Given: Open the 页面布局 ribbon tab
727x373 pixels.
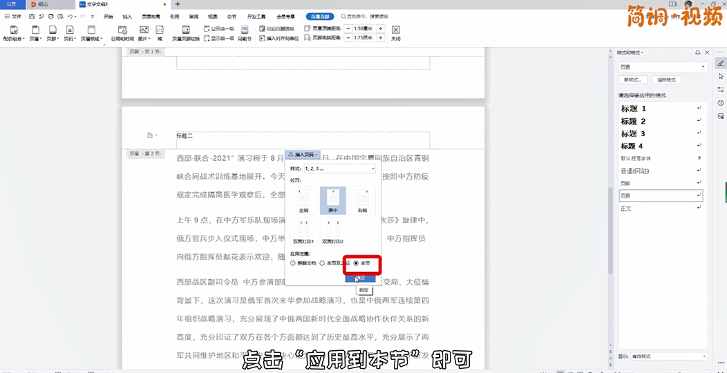Looking at the screenshot, I should pyautogui.click(x=151, y=16).
